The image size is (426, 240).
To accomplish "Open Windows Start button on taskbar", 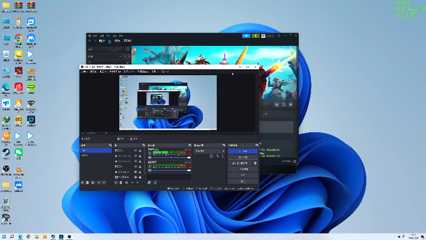I will click(4, 237).
